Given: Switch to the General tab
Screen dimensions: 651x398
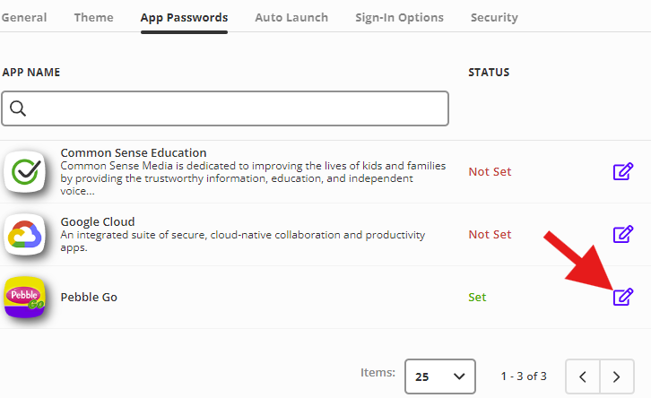Looking at the screenshot, I should [24, 17].
